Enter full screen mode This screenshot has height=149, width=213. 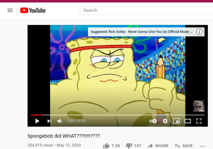coord(199,121)
